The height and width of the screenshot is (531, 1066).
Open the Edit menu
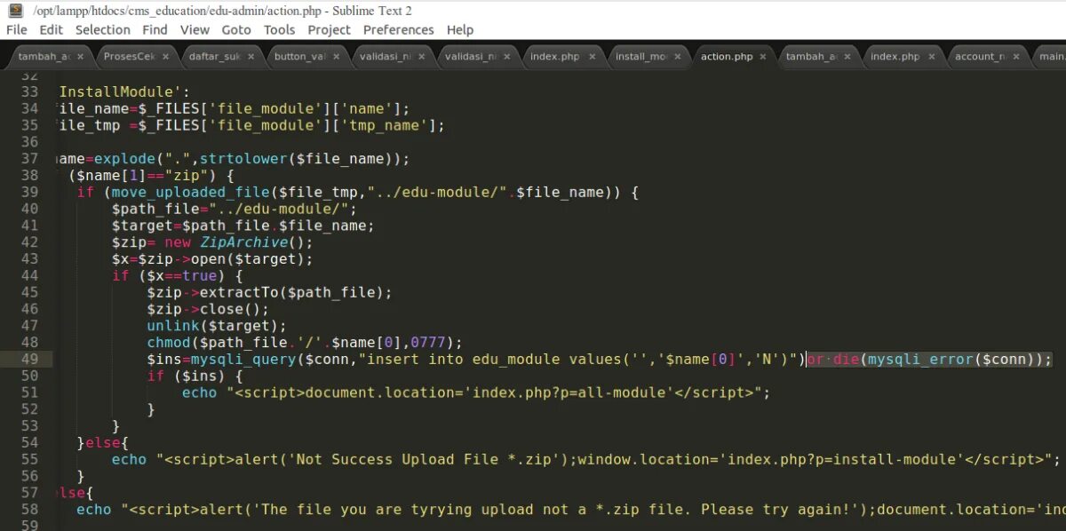pyautogui.click(x=51, y=29)
